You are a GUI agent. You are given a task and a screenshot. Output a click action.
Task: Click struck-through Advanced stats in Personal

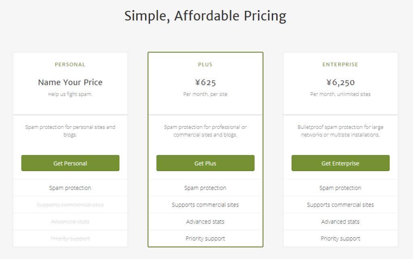point(70,222)
